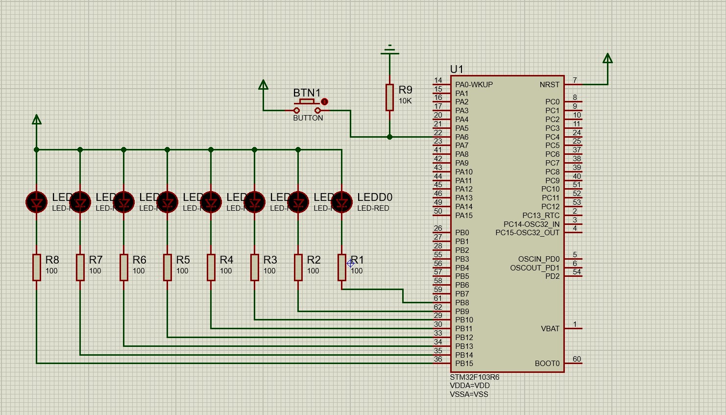Click the PA0-WKUP pin label

(x=474, y=85)
